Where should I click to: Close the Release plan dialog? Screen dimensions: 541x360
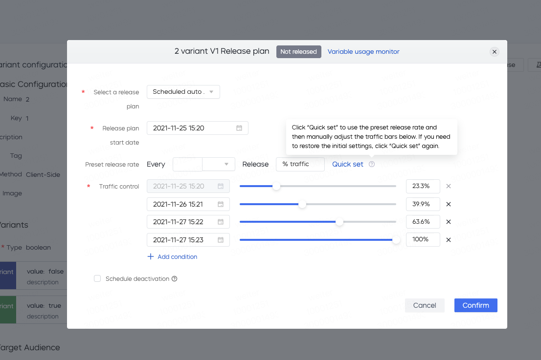(494, 52)
